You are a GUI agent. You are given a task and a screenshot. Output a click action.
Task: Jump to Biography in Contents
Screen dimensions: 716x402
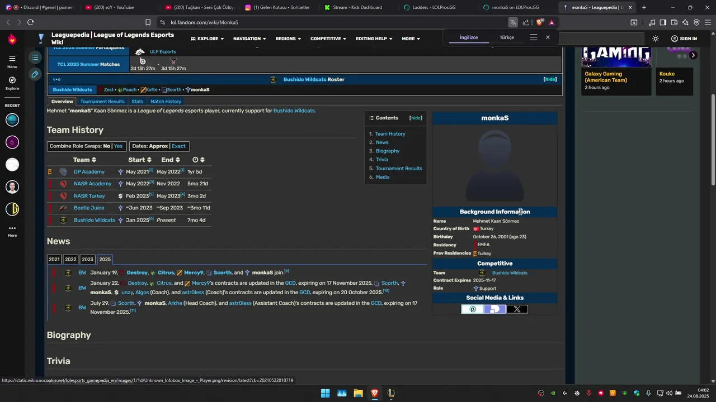[x=388, y=151]
